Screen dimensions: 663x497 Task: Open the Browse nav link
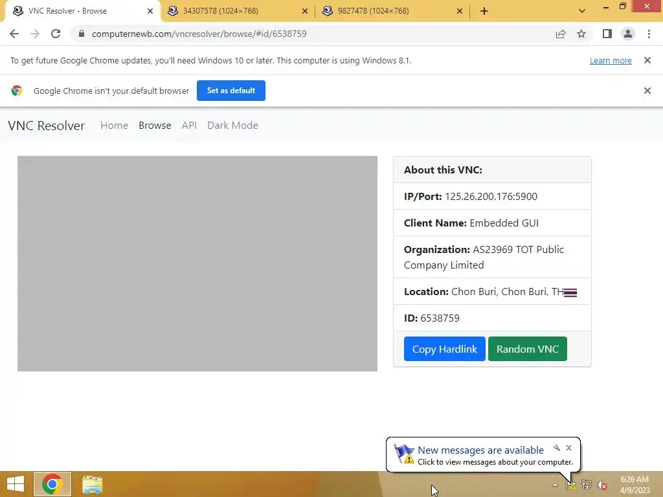coord(155,126)
